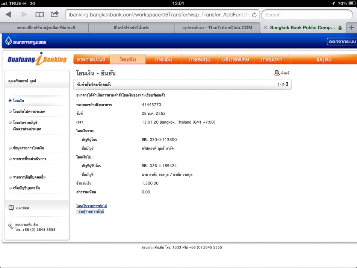Click the Bangkok Bank lotus logo
357x268 pixels.
click(x=8, y=41)
